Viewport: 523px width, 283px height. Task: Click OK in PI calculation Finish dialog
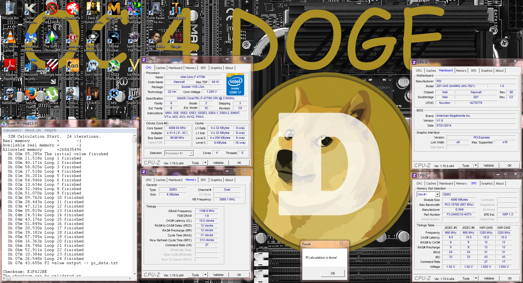pos(333,273)
